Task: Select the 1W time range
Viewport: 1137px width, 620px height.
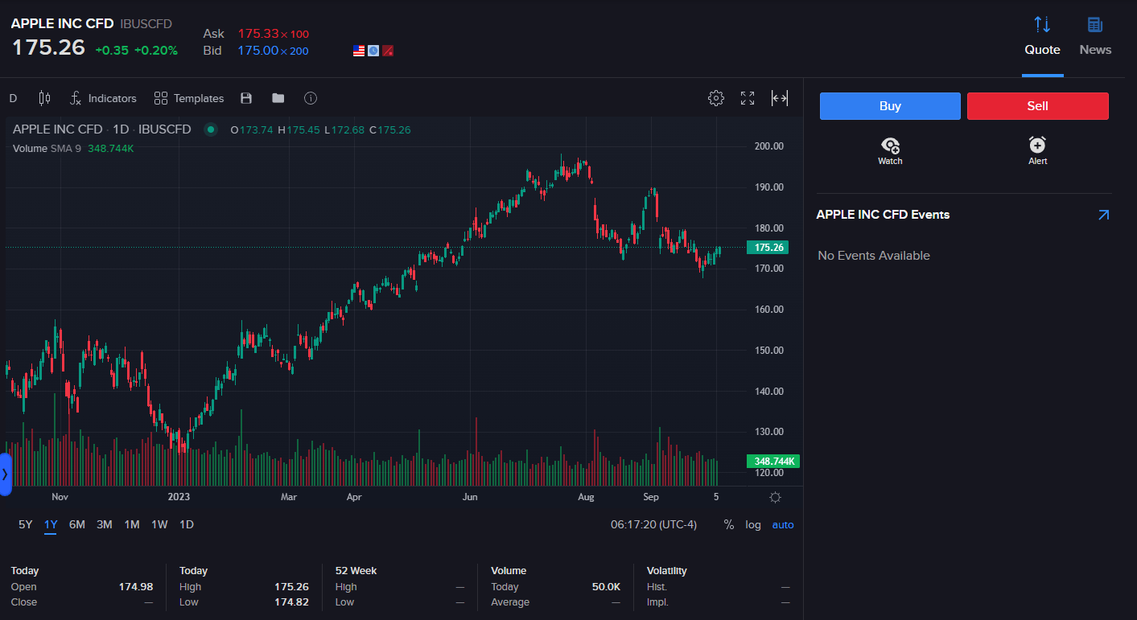Action: coord(159,524)
